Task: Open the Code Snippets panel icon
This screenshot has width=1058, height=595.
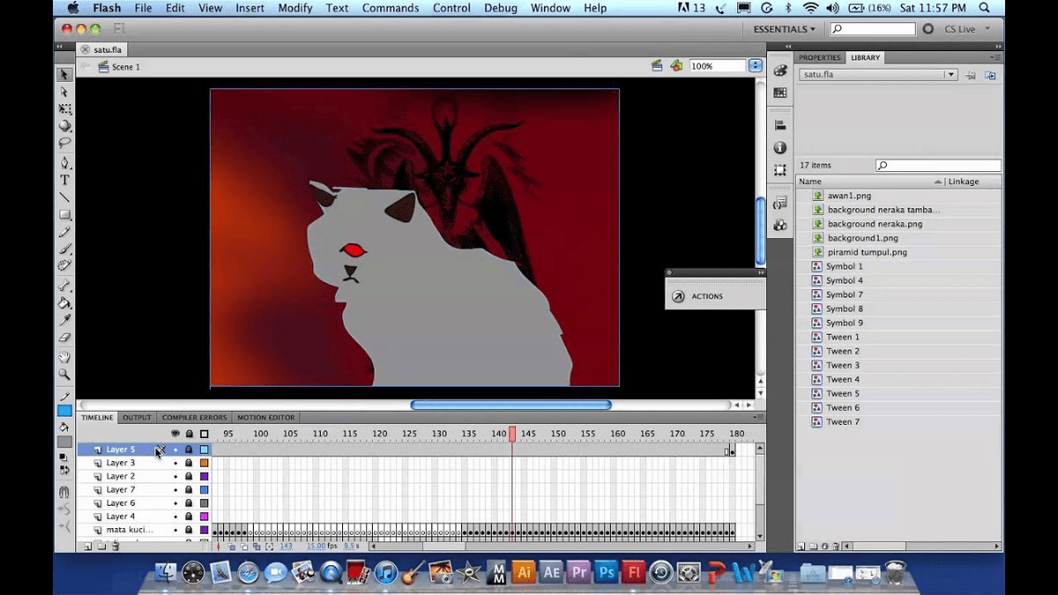Action: 780,204
